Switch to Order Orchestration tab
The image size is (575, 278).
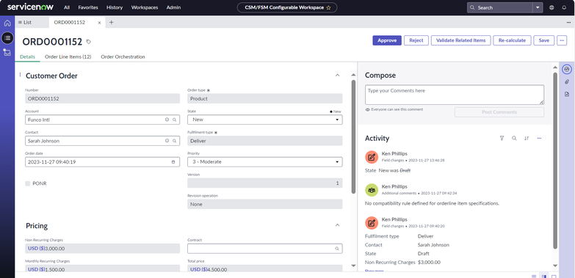123,56
